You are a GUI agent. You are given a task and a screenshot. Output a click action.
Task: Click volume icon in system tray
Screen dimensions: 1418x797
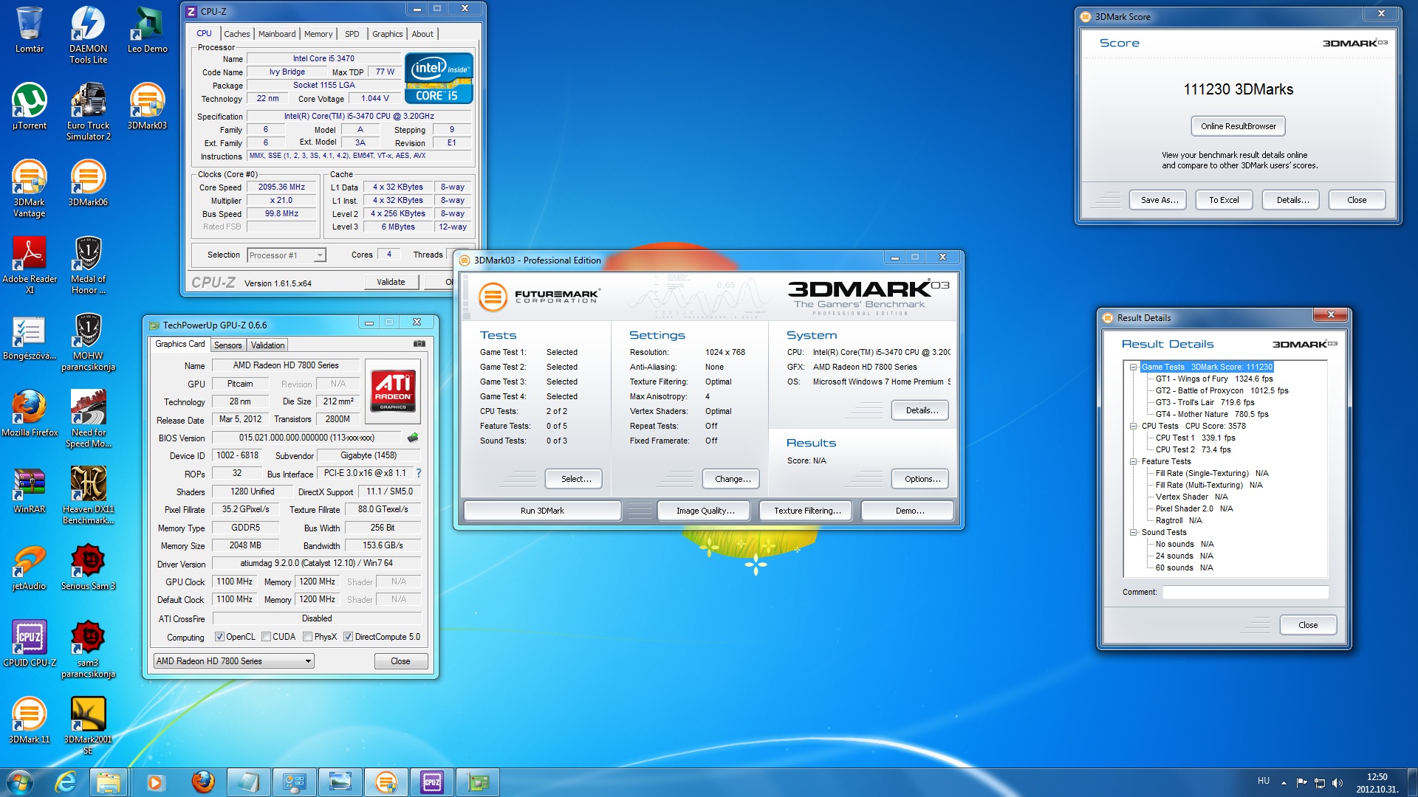point(1337,783)
